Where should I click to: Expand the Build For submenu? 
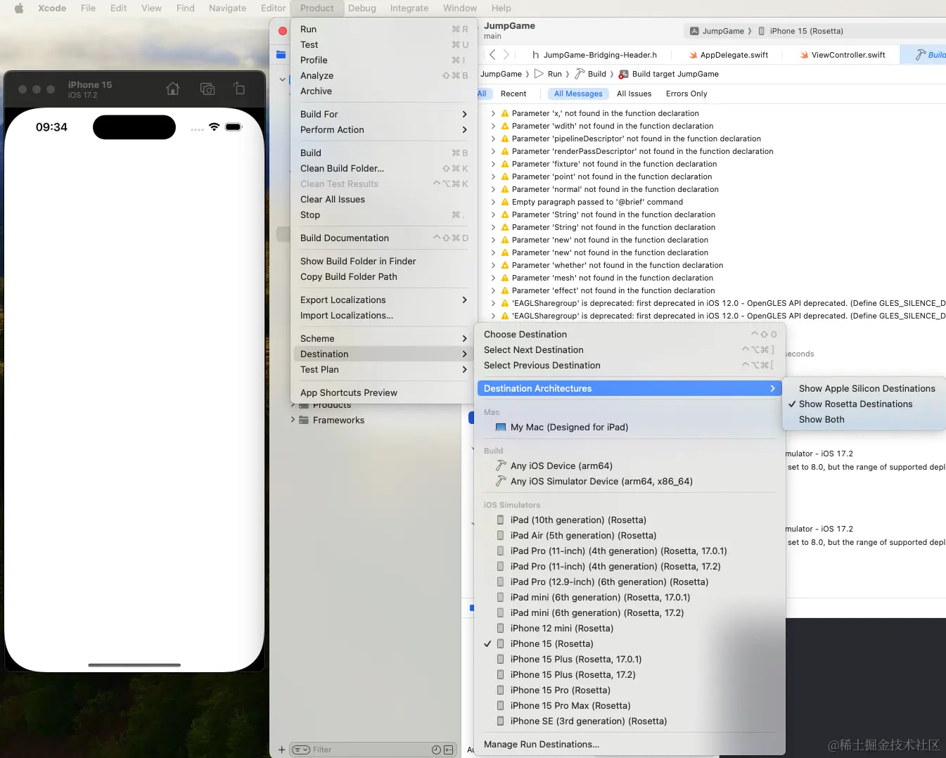pos(384,115)
